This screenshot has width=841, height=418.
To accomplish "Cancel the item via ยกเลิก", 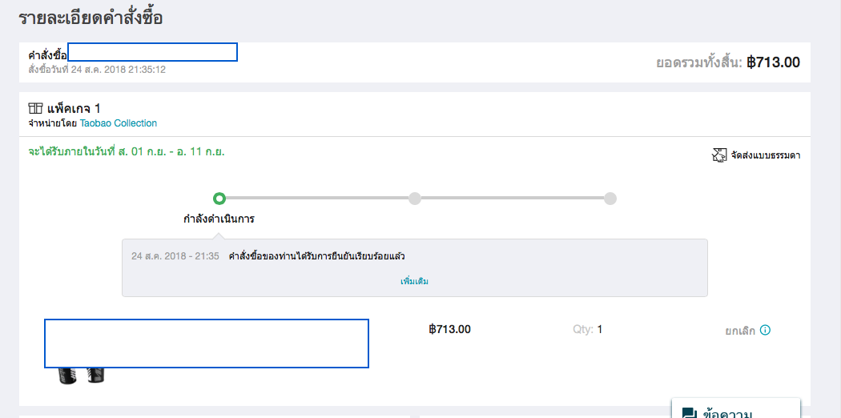I will 740,331.
